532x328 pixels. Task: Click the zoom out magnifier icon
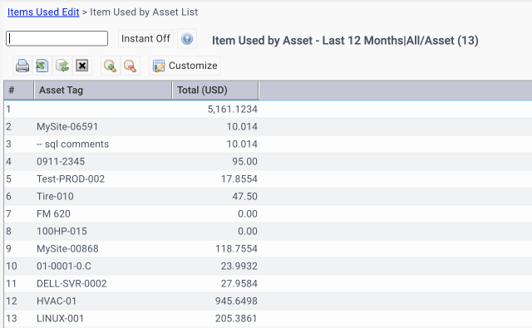[x=130, y=66]
